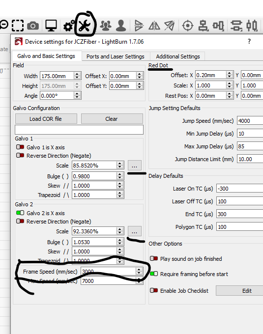Image resolution: width=263 pixels, height=334 pixels.
Task: Click Galvo 1 Bulge stepper arrows
Action: click(120, 176)
